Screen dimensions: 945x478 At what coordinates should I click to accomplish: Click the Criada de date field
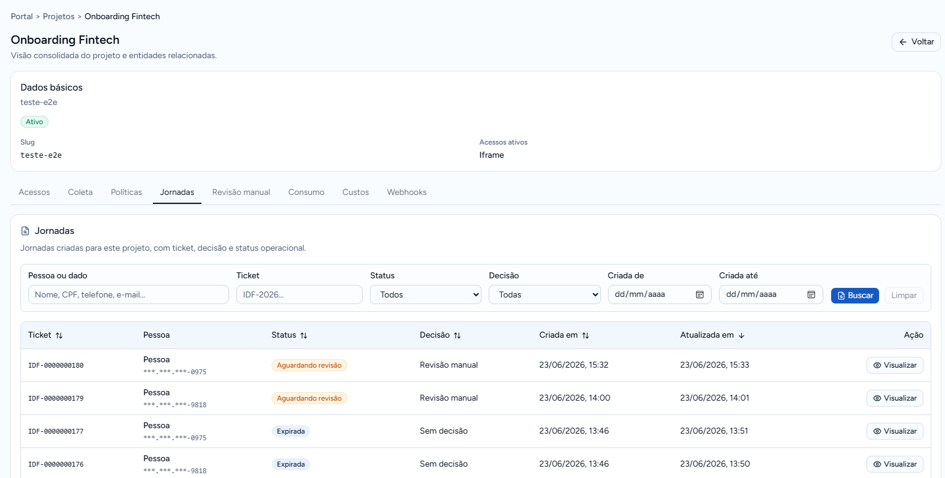tap(660, 294)
